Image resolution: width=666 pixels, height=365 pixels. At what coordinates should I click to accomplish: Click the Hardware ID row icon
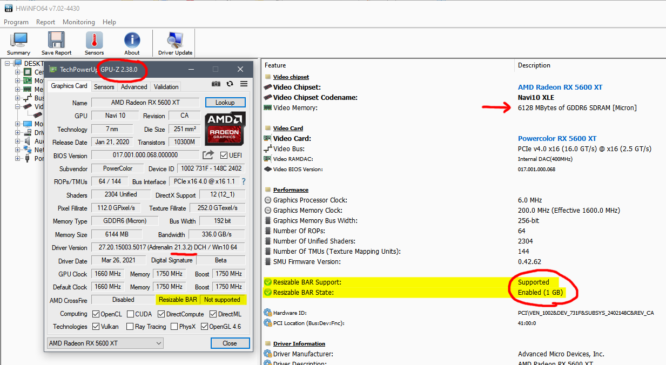point(267,313)
